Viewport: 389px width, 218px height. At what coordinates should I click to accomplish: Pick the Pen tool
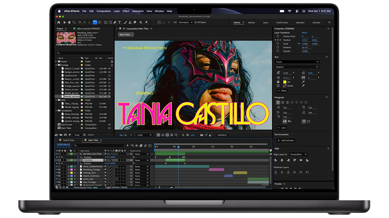click(x=115, y=22)
